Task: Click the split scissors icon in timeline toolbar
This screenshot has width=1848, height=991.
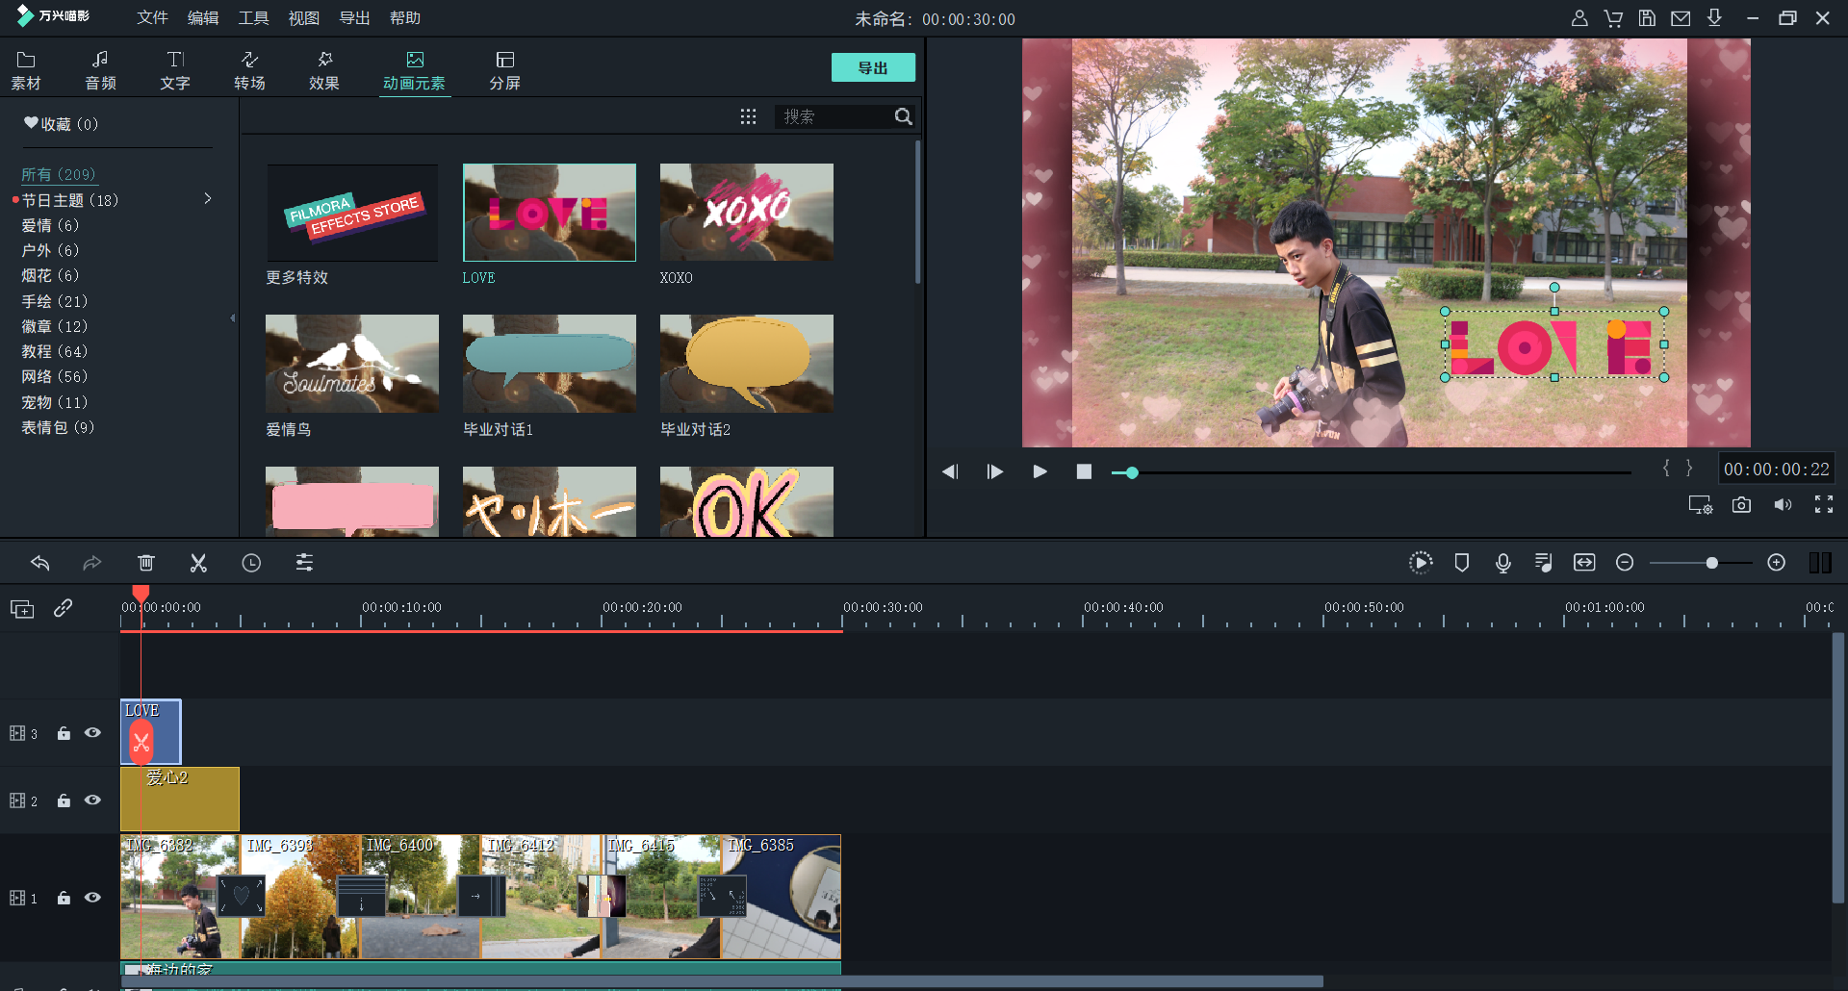Action: pyautogui.click(x=198, y=563)
